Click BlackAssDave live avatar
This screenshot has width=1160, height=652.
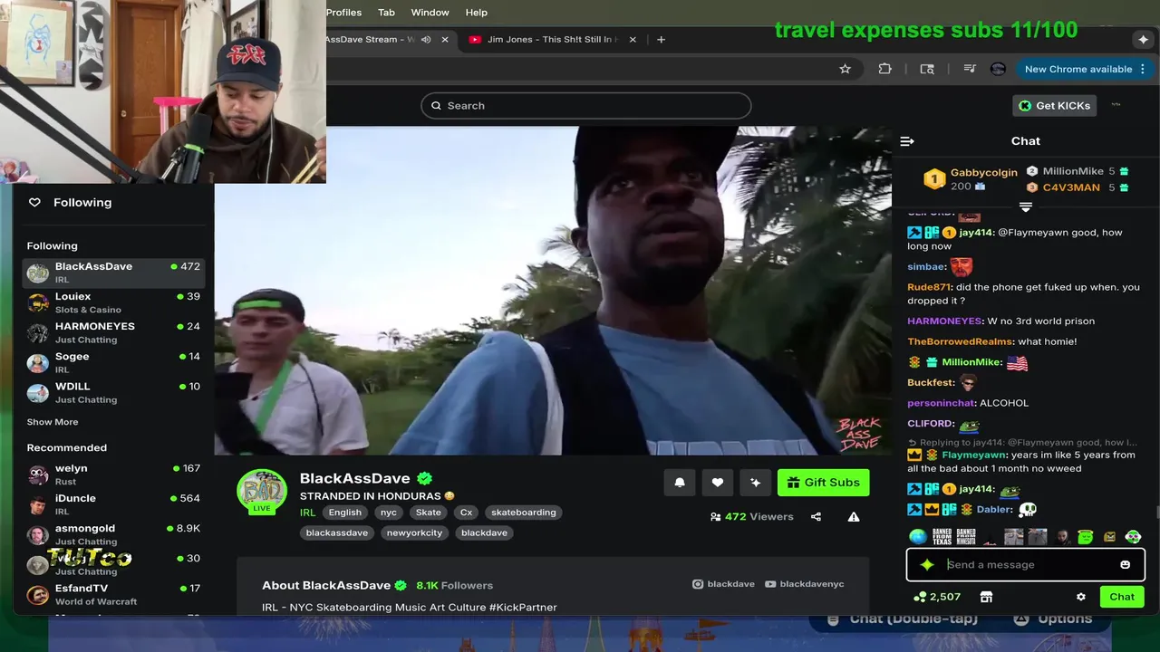tap(262, 492)
